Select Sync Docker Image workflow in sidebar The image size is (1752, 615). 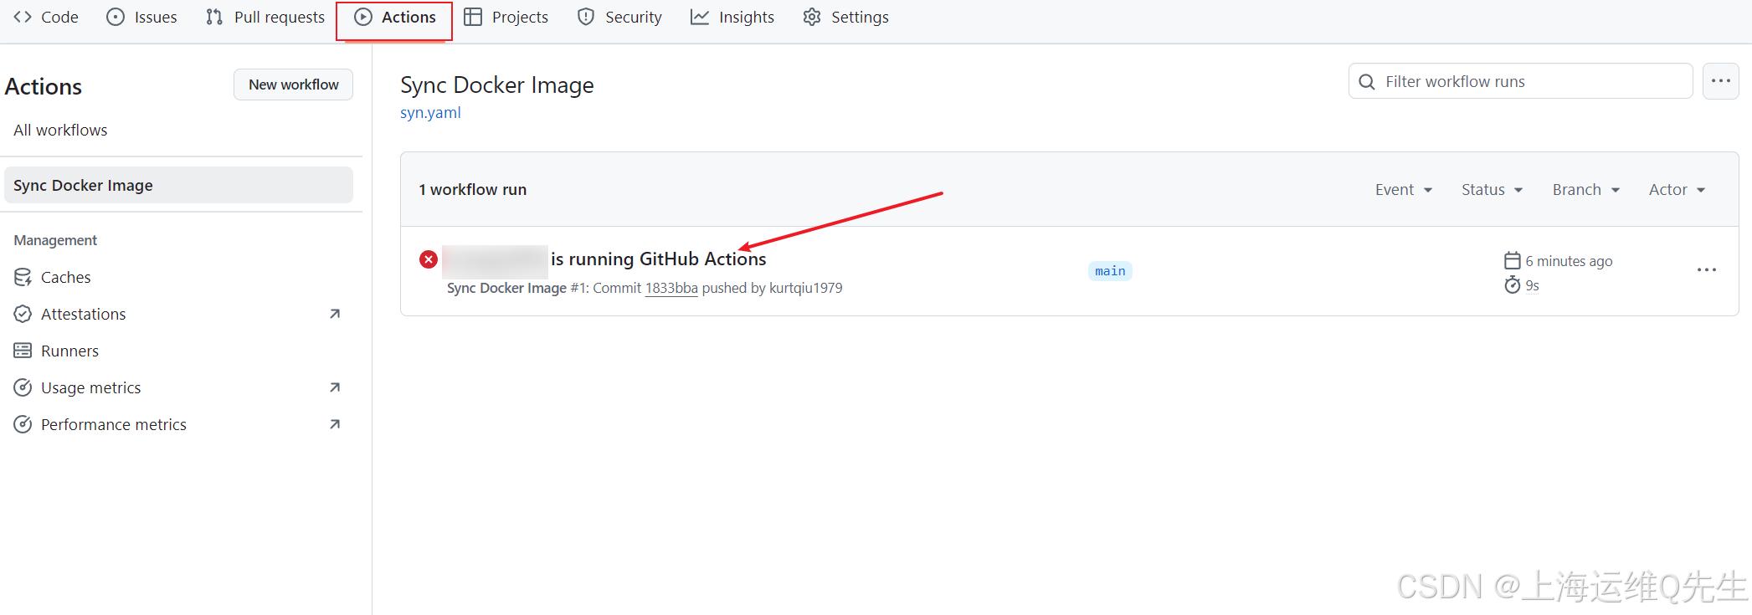pyautogui.click(x=178, y=185)
